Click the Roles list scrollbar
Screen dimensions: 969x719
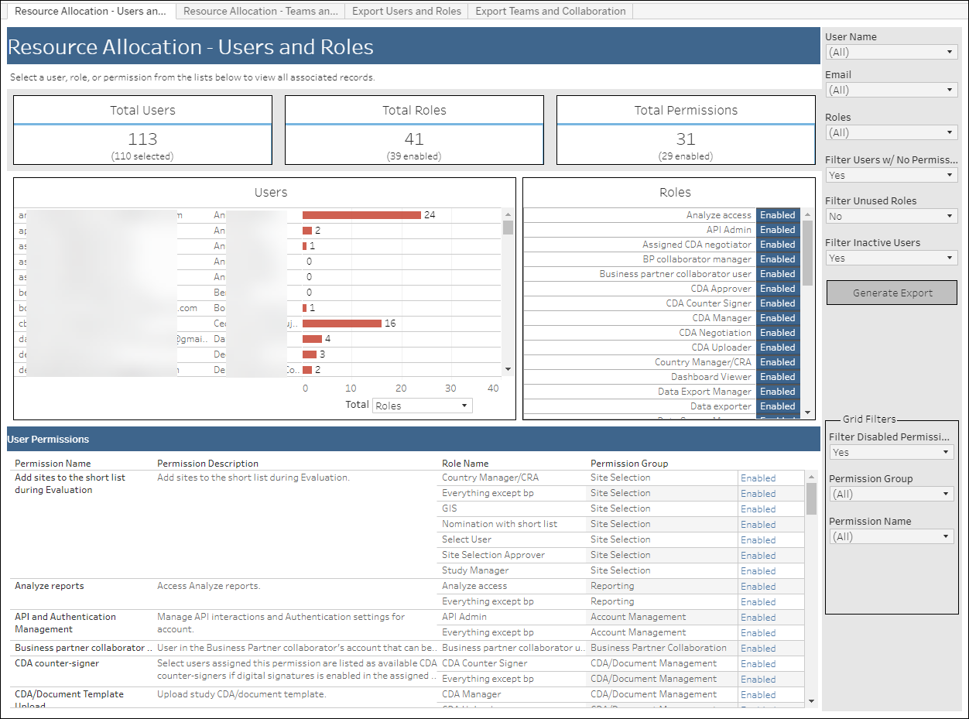click(x=807, y=248)
